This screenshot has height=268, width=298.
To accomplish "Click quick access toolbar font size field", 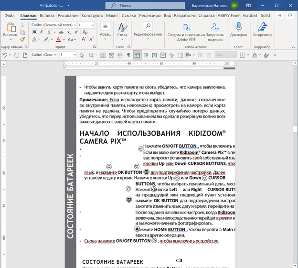I will [68, 55].
